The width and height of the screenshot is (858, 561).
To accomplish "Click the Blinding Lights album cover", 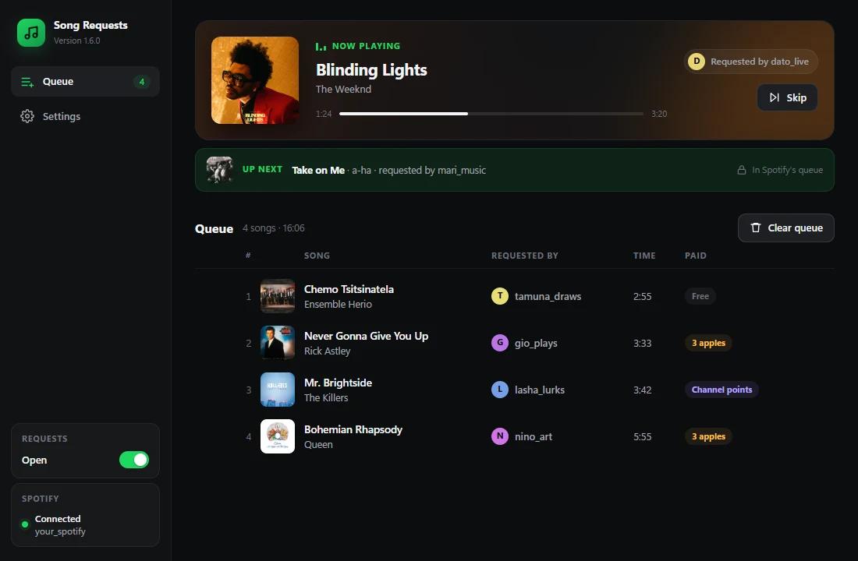I will pyautogui.click(x=255, y=80).
